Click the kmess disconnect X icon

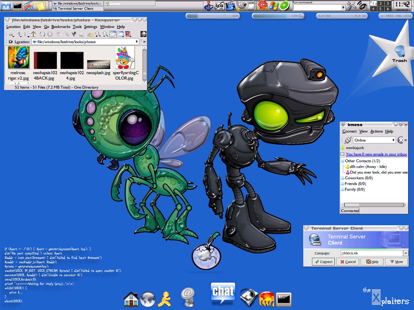[401, 140]
